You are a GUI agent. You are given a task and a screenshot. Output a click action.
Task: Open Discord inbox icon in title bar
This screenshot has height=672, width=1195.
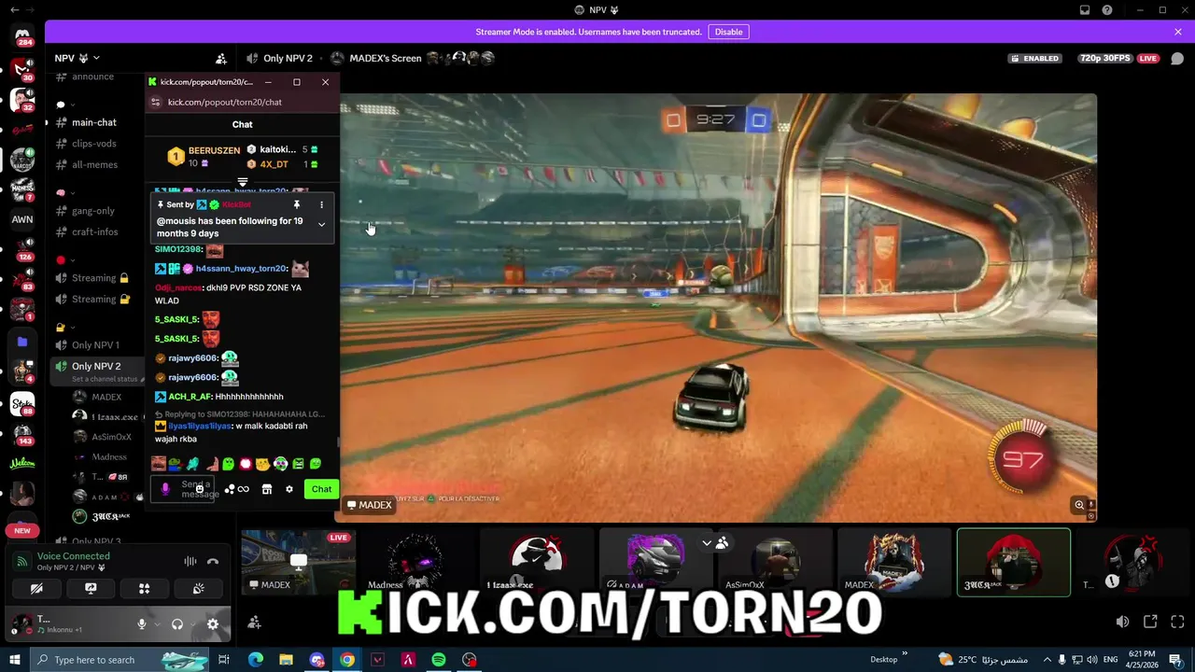coord(1085,10)
